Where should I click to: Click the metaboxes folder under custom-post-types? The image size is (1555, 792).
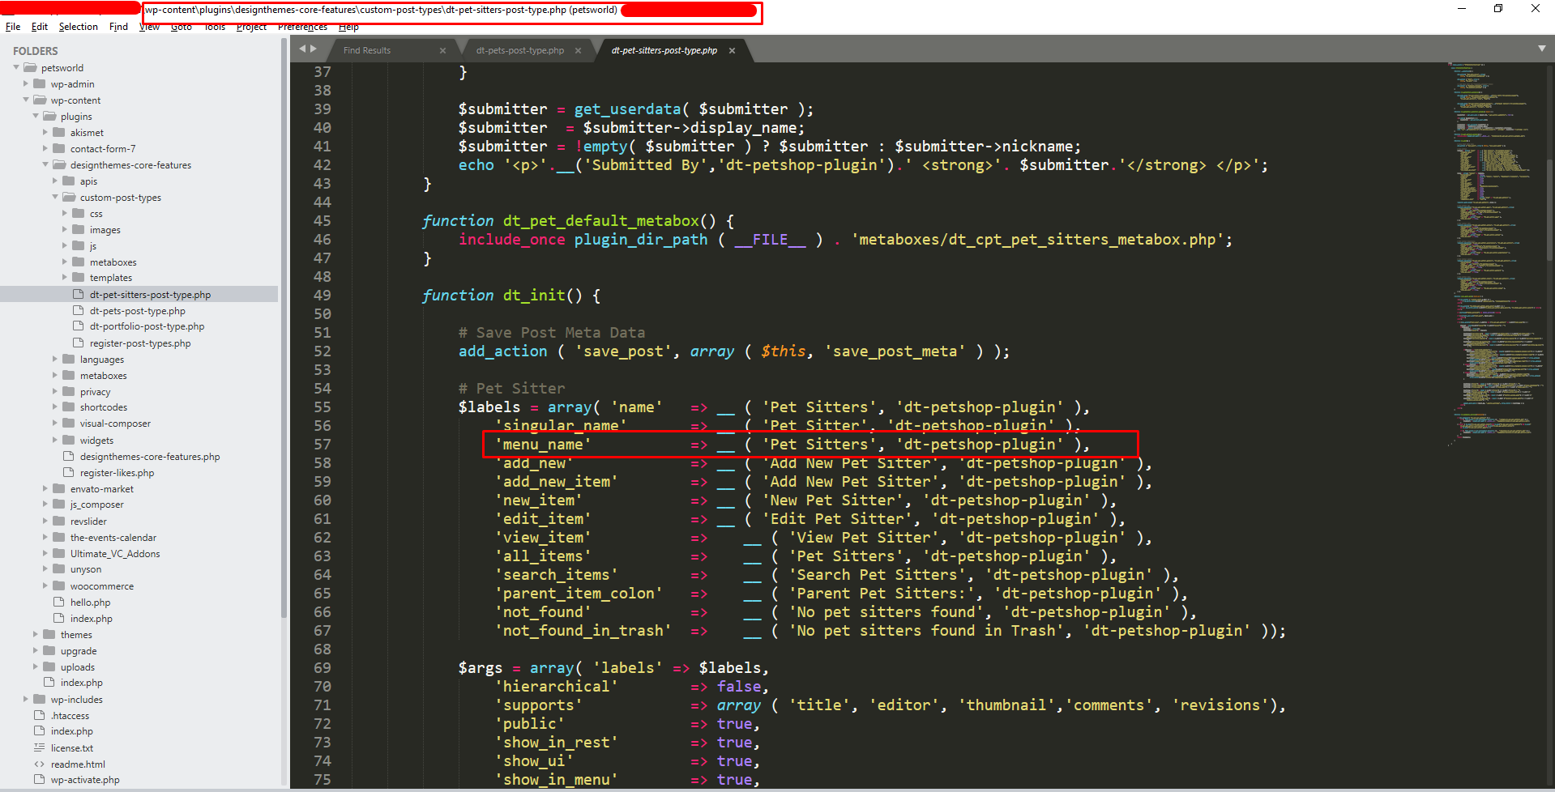pos(113,262)
